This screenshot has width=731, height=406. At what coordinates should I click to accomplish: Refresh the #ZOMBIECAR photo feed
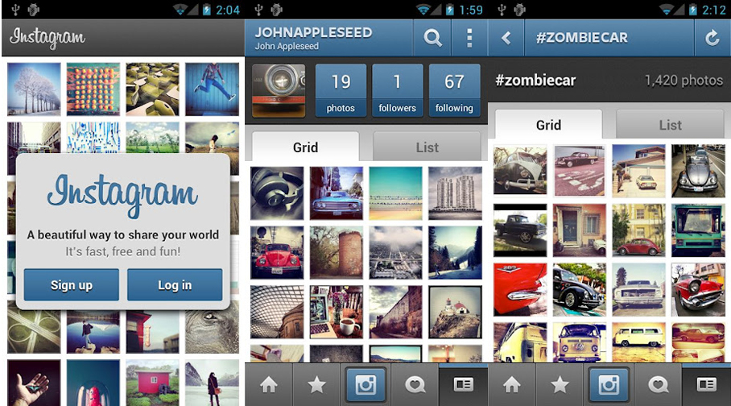tap(712, 38)
